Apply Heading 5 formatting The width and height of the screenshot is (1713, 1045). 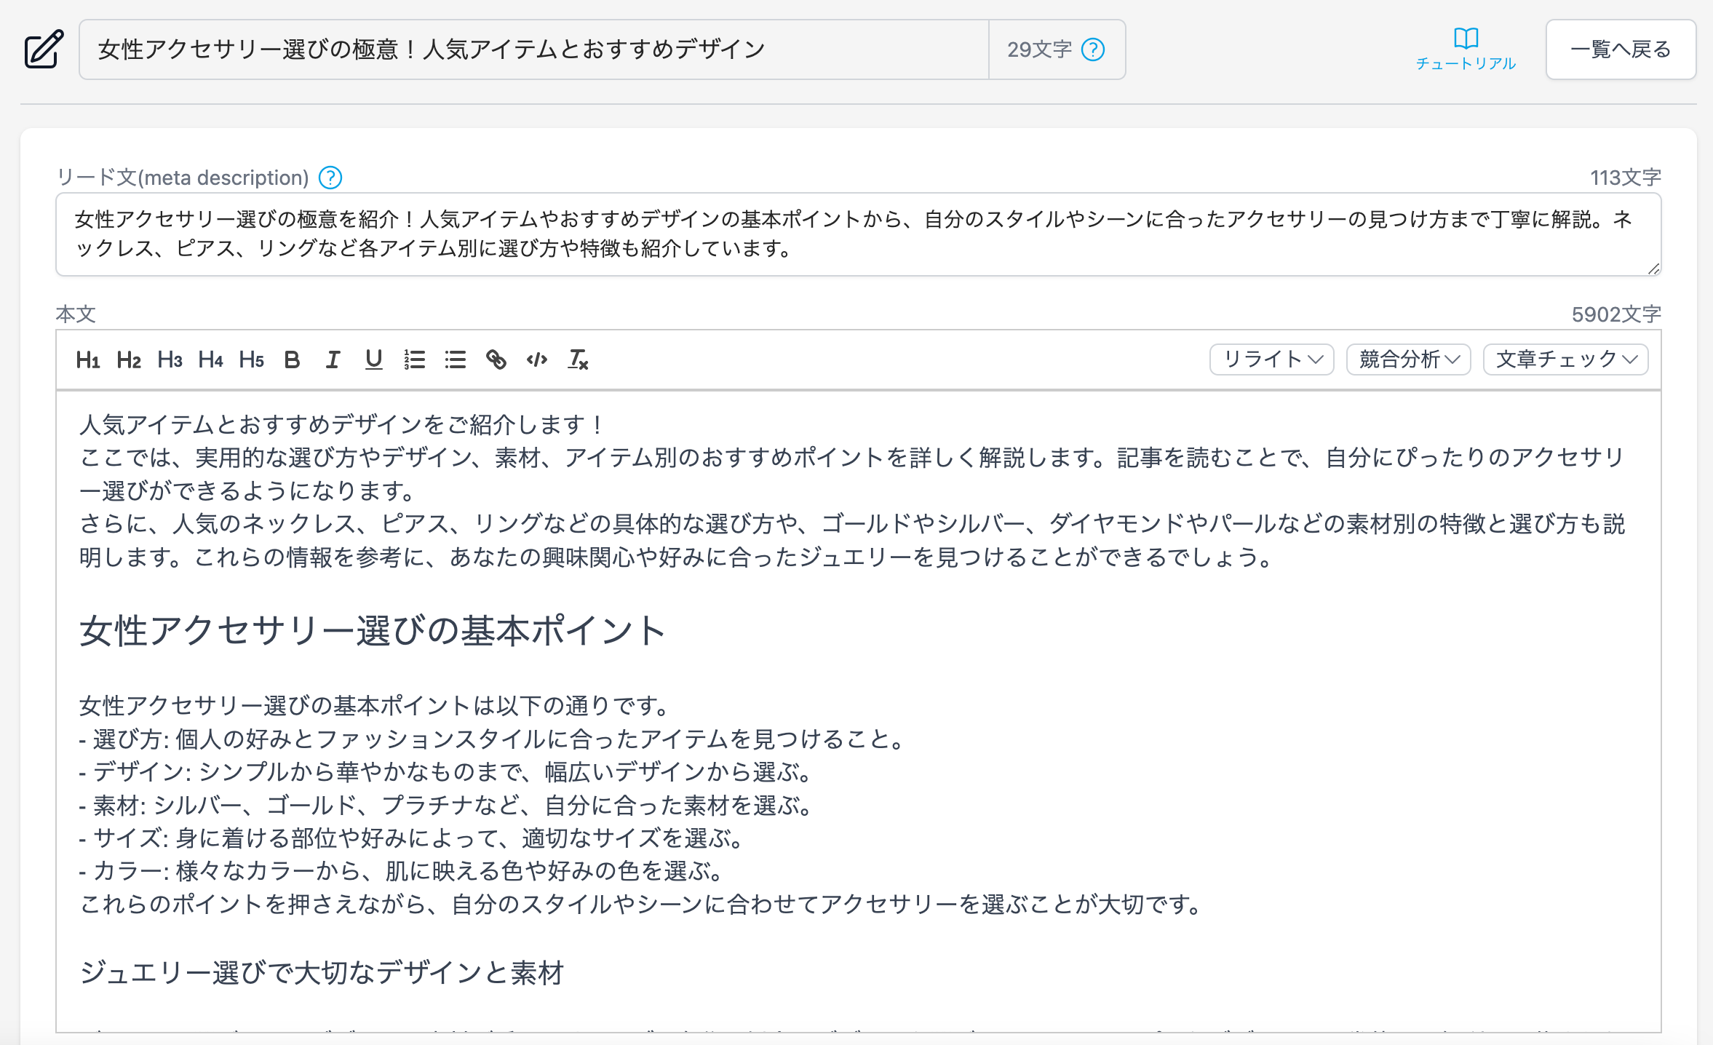[x=250, y=359]
